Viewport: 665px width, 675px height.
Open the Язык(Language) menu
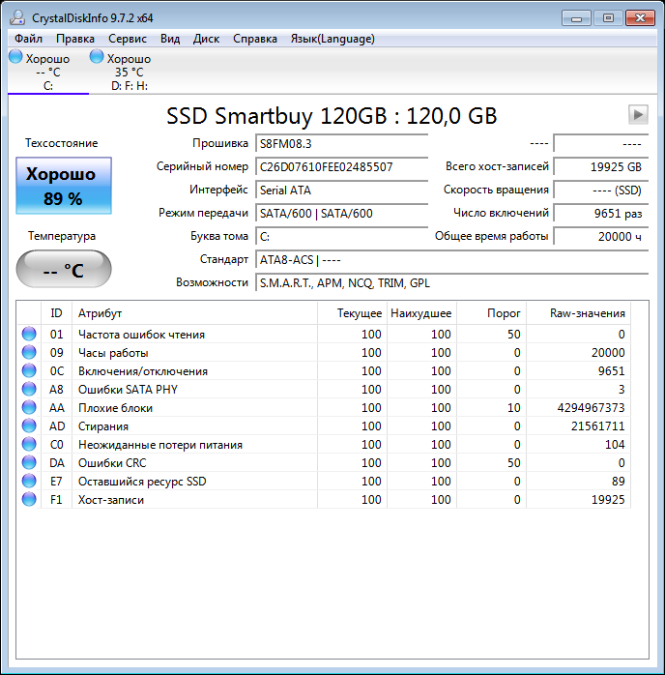point(332,39)
